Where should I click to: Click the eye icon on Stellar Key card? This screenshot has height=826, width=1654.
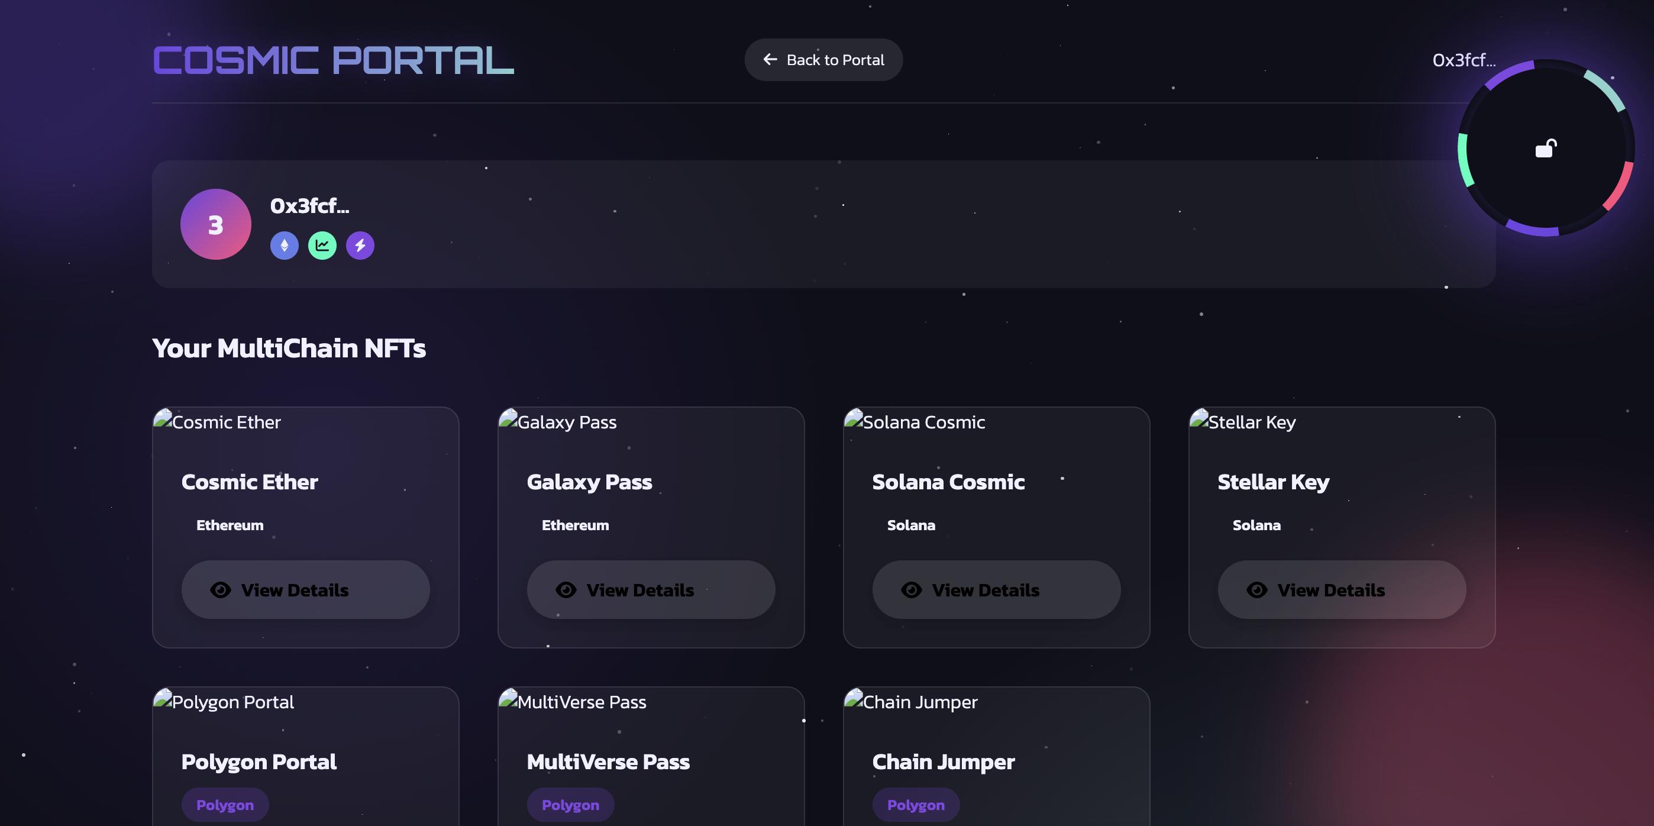click(x=1256, y=590)
